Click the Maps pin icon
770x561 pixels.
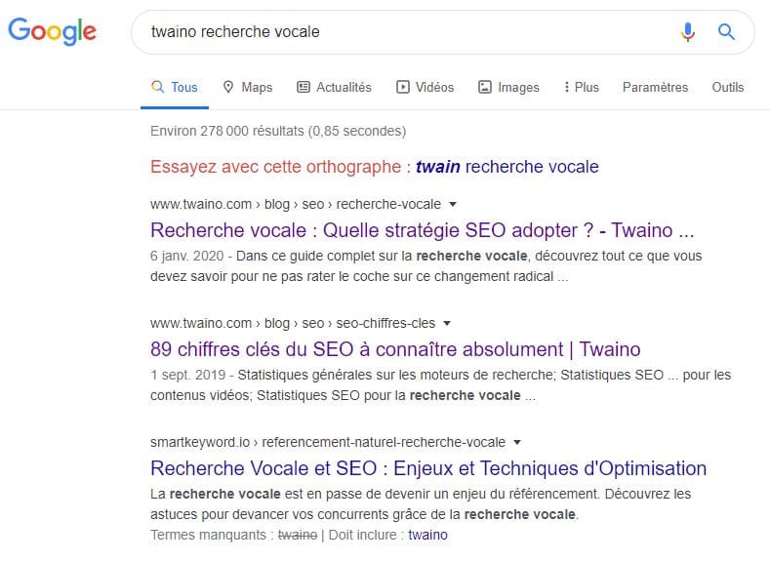click(227, 87)
